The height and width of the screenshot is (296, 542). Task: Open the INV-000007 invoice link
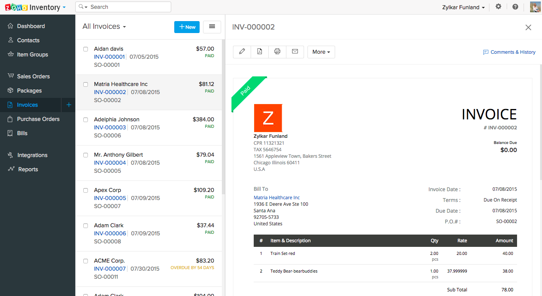(110, 269)
